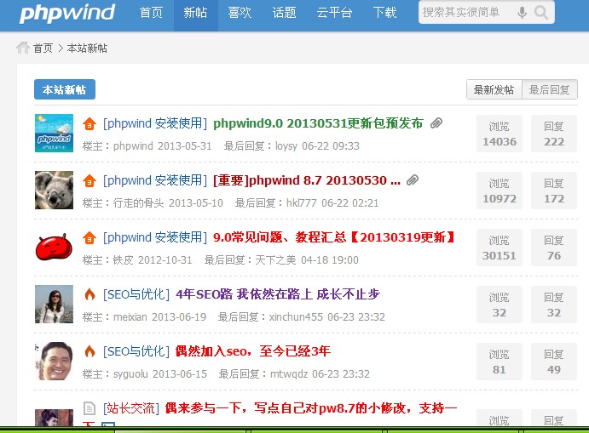This screenshot has width=589, height=433.
Task: Click last replier hkl777
Action: tap(302, 202)
